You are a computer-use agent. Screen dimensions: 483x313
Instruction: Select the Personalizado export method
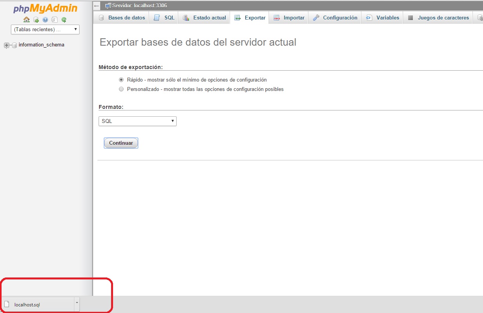pos(121,89)
